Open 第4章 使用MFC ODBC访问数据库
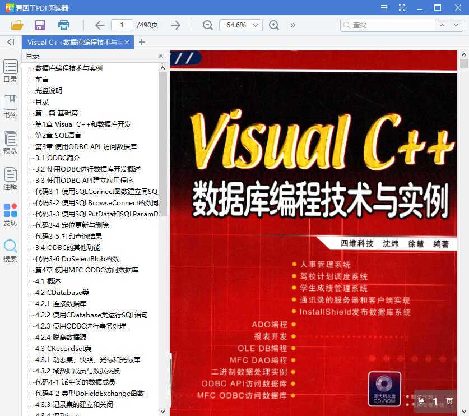 tap(87, 270)
